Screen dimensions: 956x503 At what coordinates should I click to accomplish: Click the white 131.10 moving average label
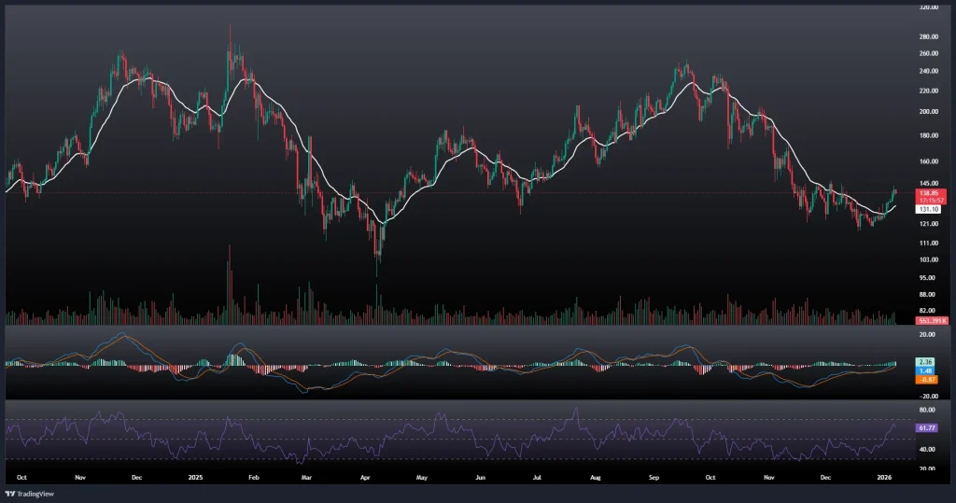tap(931, 210)
